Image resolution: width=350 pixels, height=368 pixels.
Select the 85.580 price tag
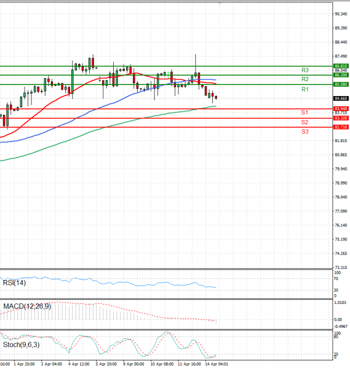(x=341, y=84)
